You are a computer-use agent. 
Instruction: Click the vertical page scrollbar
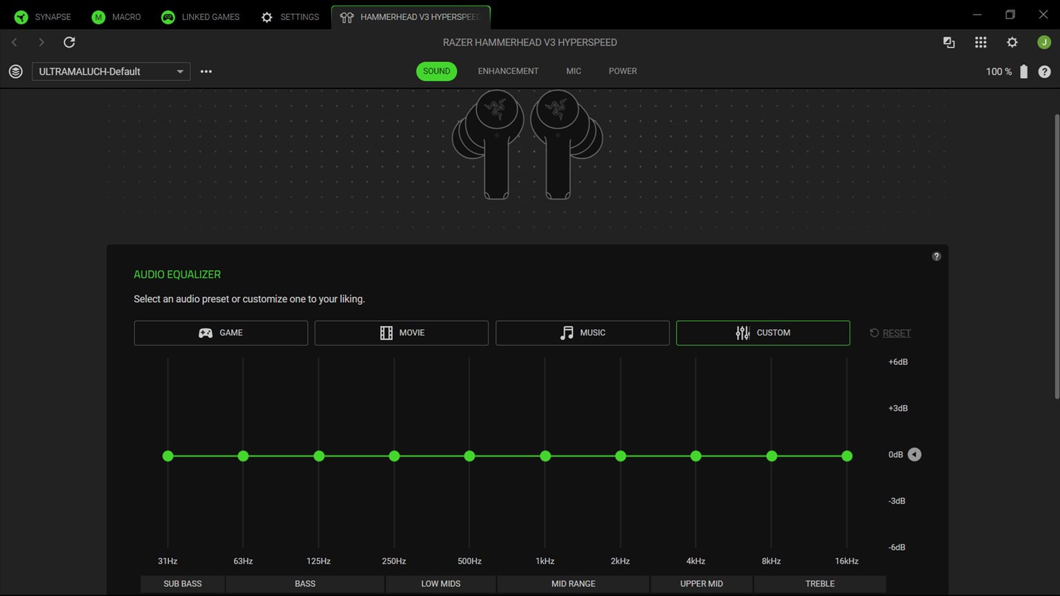pos(1057,257)
